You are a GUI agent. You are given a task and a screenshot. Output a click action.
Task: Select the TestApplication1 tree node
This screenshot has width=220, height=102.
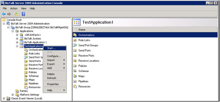33,46
